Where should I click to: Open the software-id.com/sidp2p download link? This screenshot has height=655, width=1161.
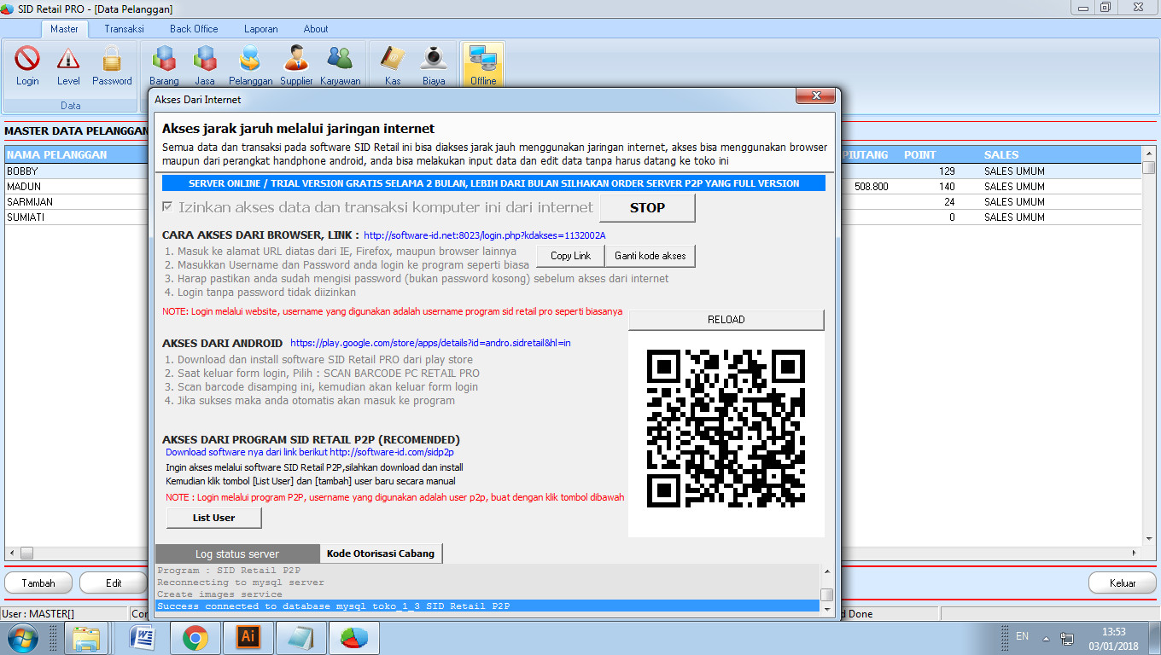(392, 452)
